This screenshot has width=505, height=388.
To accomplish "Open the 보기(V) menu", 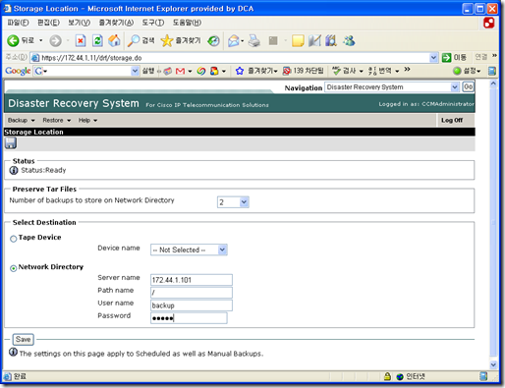I will (79, 23).
